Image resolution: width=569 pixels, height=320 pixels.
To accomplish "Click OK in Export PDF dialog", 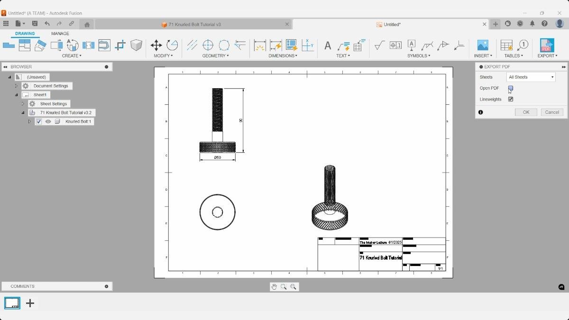I will point(526,112).
